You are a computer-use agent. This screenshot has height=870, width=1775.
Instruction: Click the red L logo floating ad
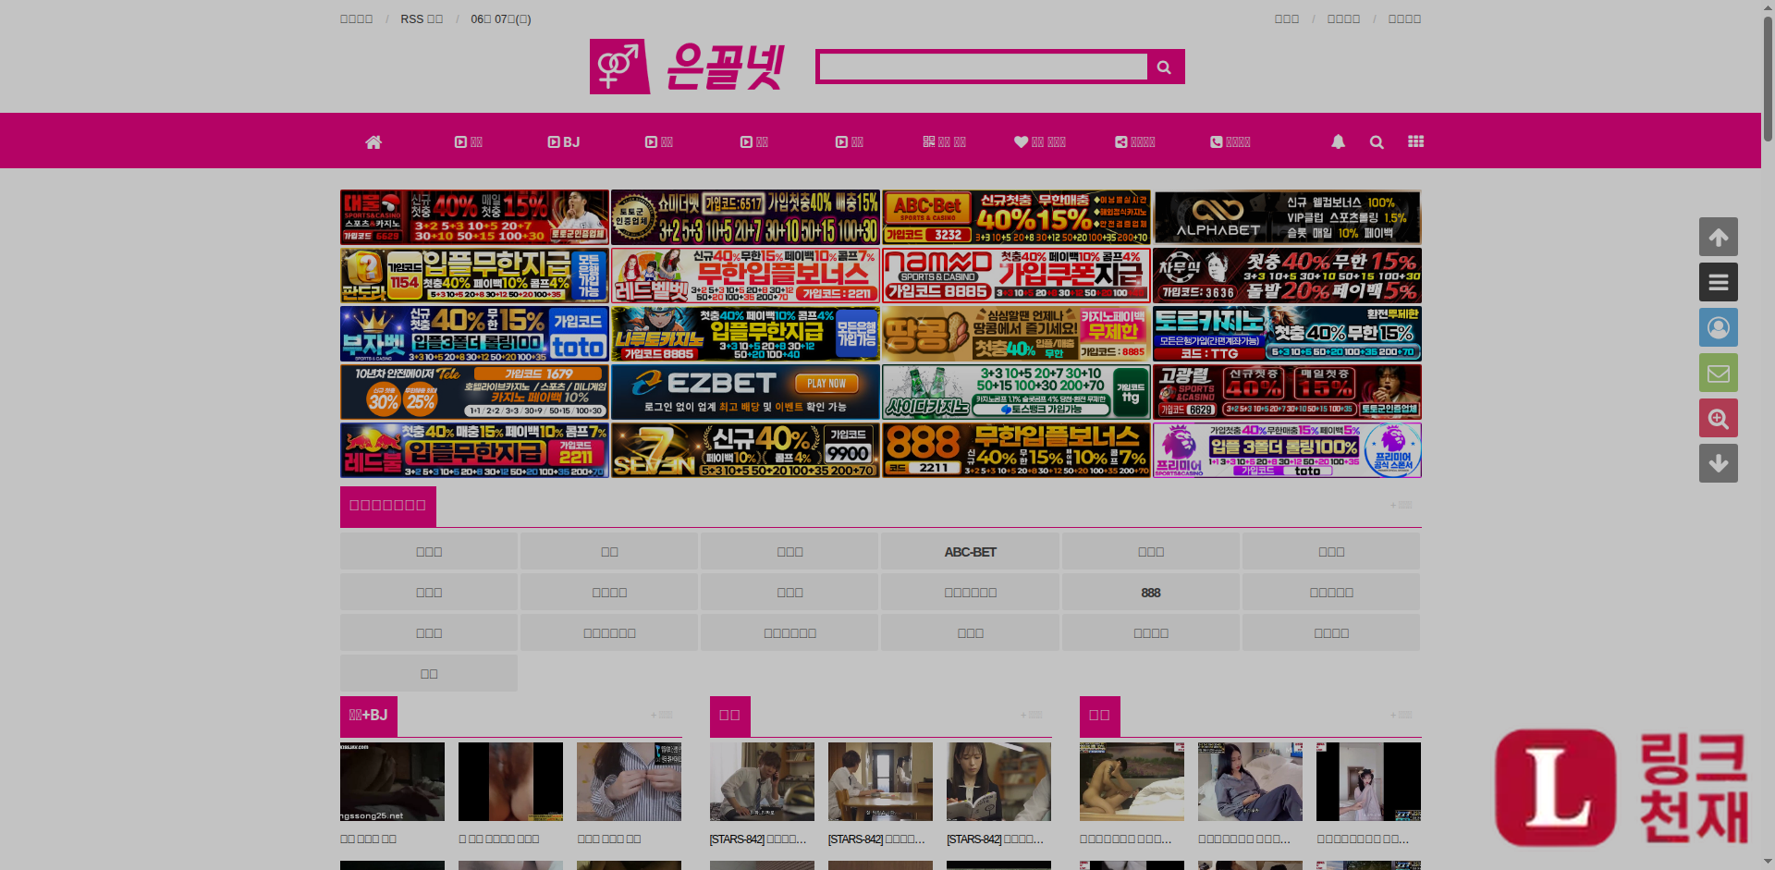pyautogui.click(x=1622, y=788)
